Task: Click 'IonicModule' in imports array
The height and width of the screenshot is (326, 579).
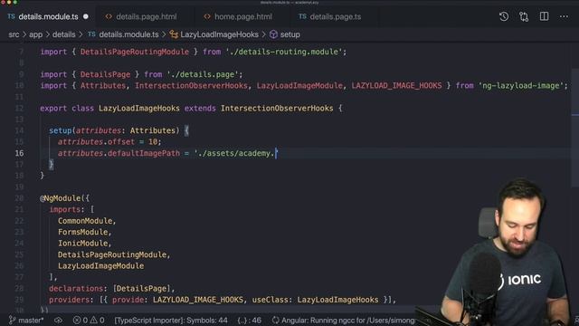Action: [x=82, y=244]
